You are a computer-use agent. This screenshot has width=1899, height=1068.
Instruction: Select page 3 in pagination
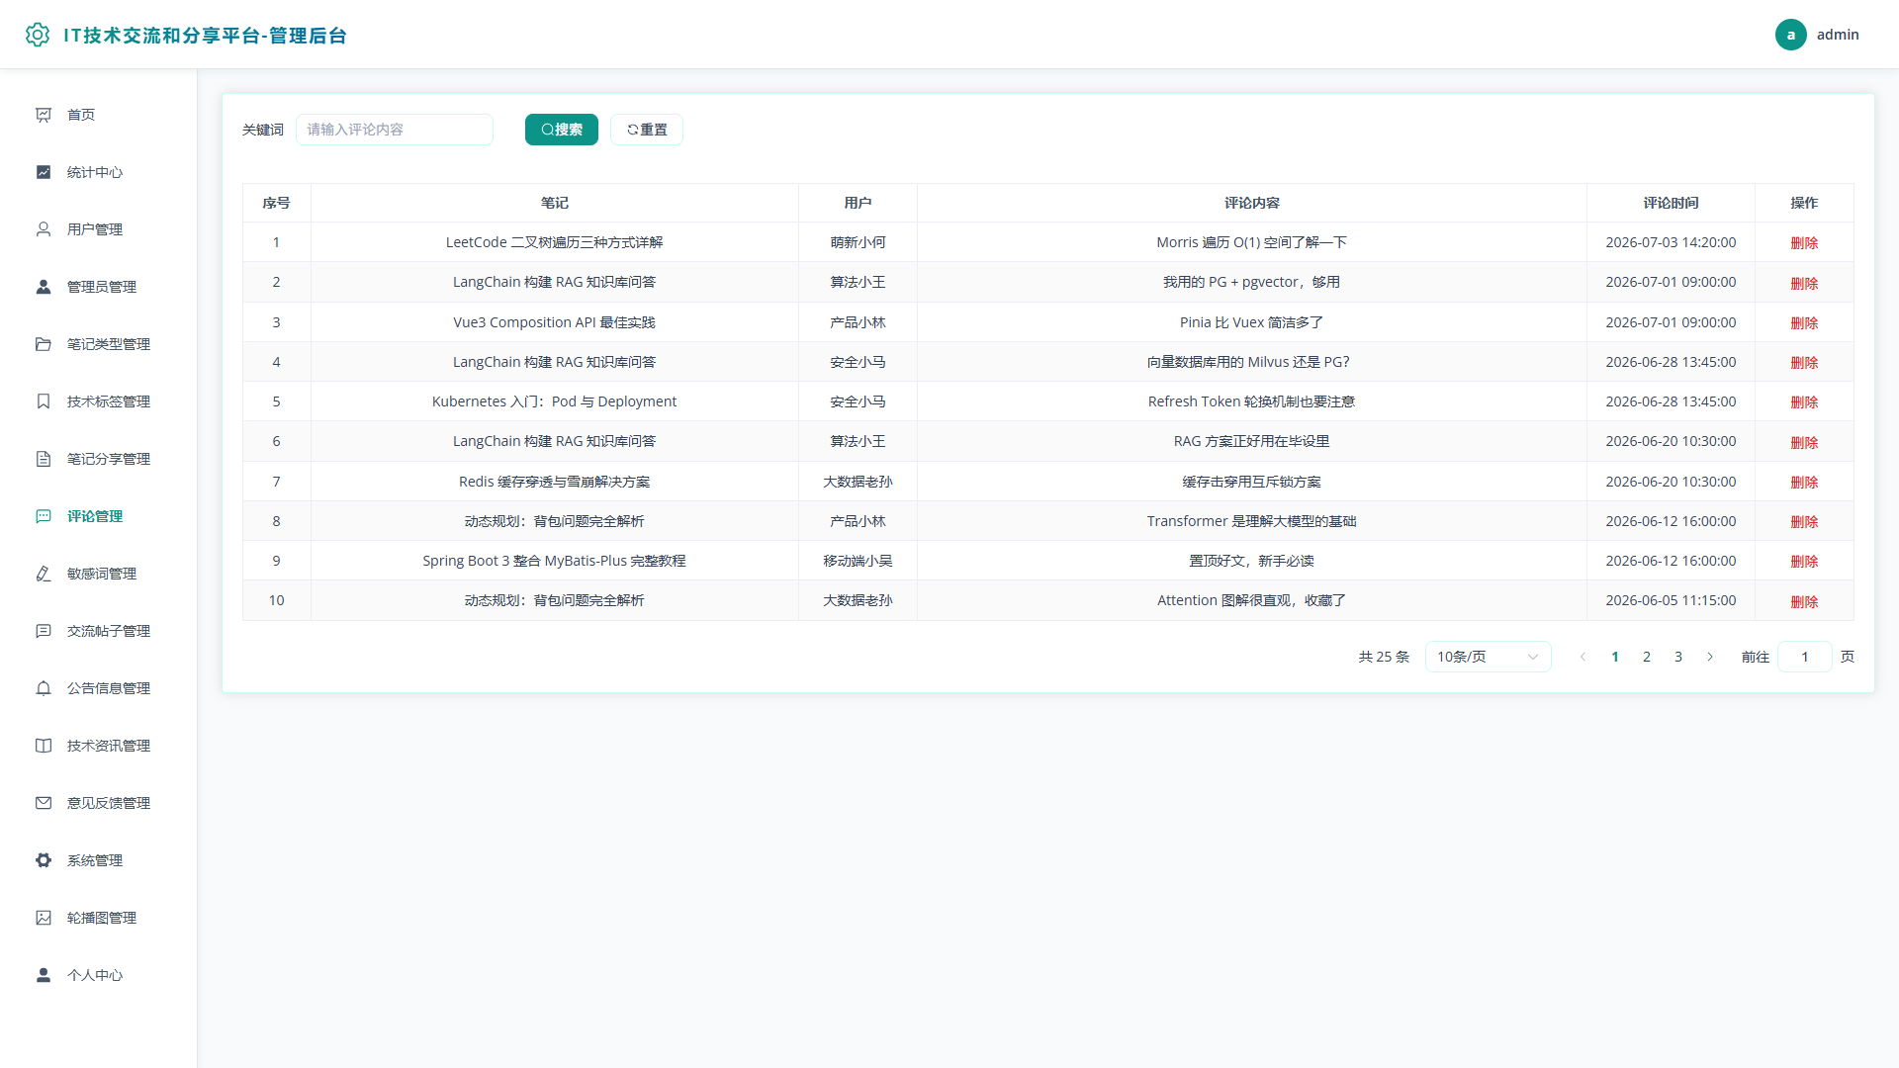(x=1678, y=657)
